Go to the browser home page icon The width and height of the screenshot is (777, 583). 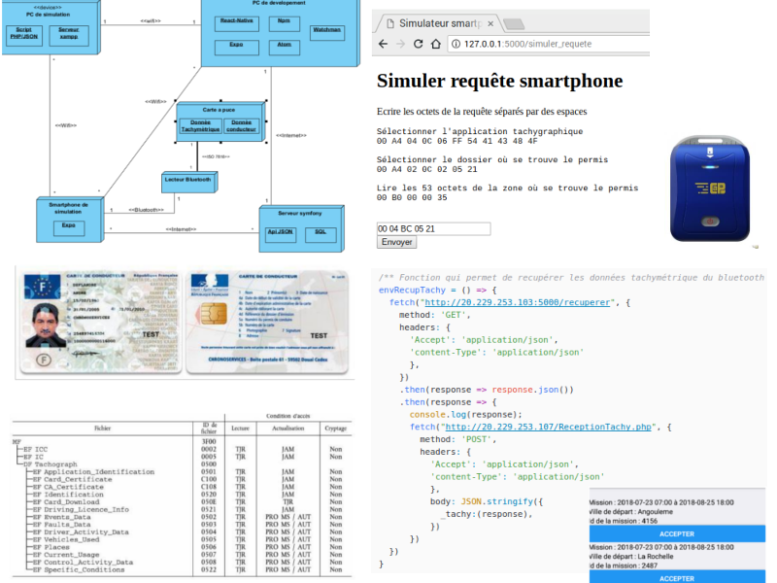[435, 44]
